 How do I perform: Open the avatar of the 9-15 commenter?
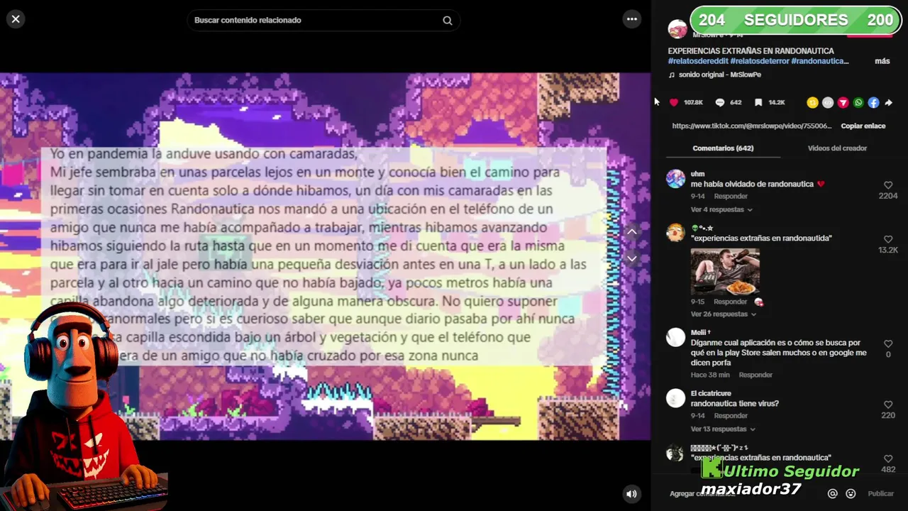tap(675, 233)
